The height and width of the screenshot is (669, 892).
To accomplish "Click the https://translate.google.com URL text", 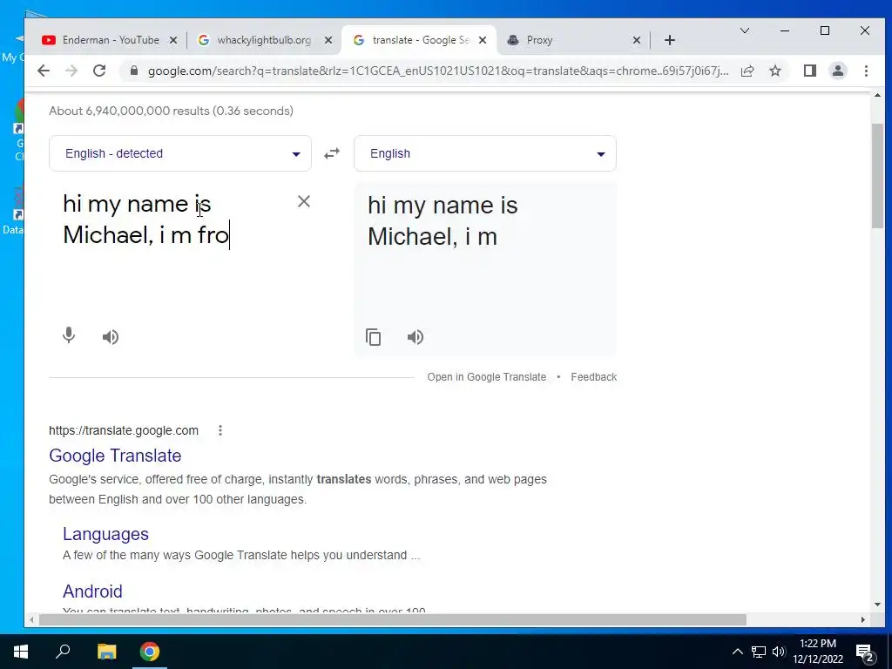I will [x=124, y=430].
